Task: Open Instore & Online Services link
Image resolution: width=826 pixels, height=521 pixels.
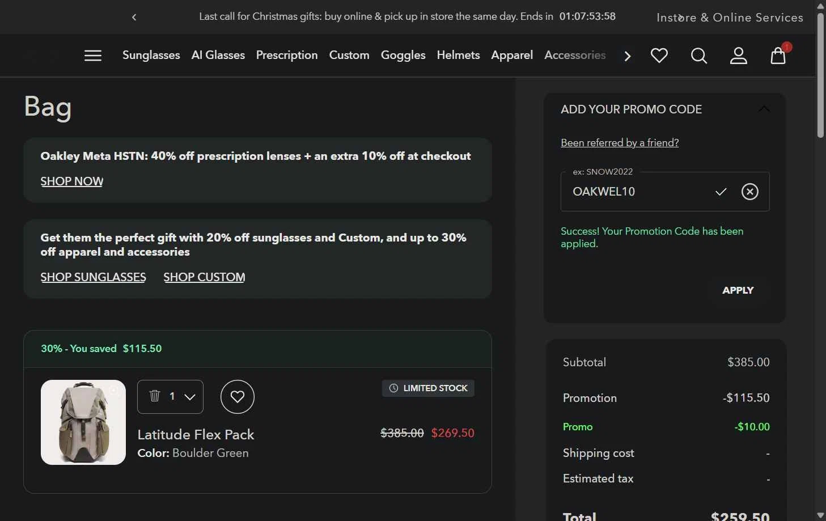Action: [x=730, y=18]
